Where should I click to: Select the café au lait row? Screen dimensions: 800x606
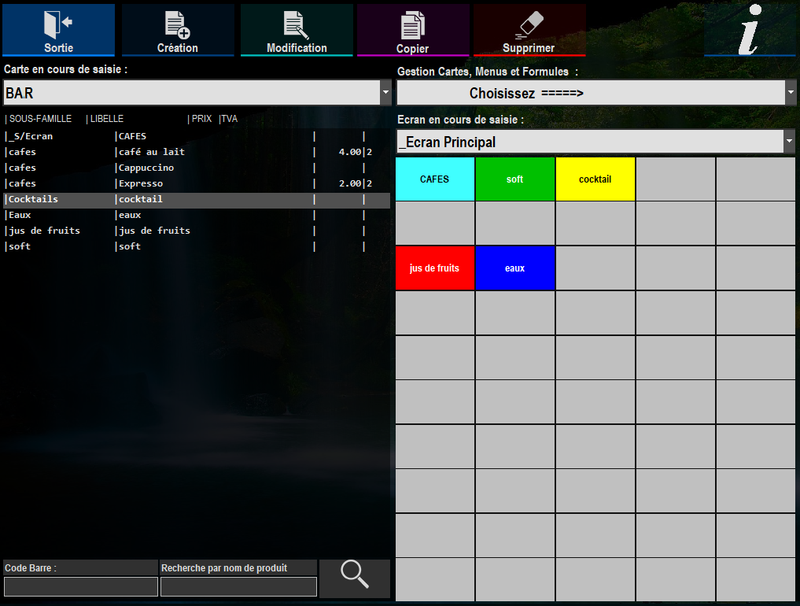197,152
